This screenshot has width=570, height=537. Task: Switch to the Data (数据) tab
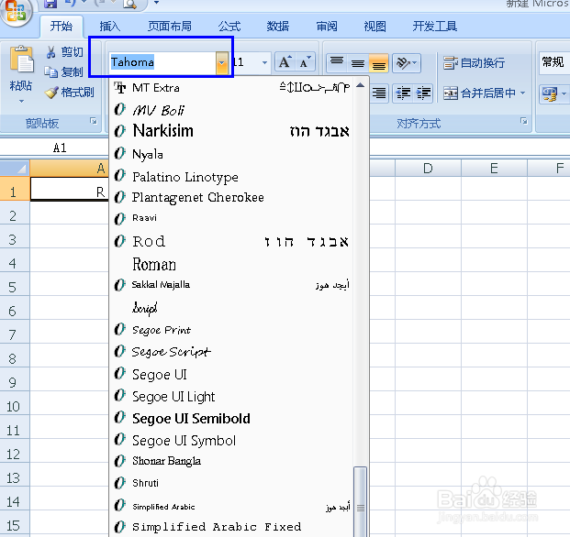click(278, 27)
